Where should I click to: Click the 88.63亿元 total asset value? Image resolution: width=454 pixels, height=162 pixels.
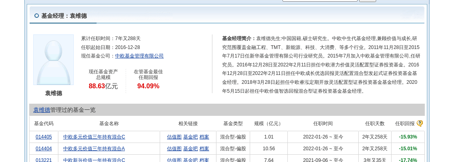pos(103,86)
